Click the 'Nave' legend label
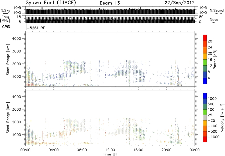Screen dimensions: 225x156 [214, 20]
